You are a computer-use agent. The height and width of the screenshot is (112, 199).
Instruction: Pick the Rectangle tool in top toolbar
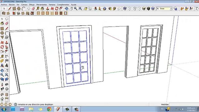pyautogui.click(x=14, y=9)
